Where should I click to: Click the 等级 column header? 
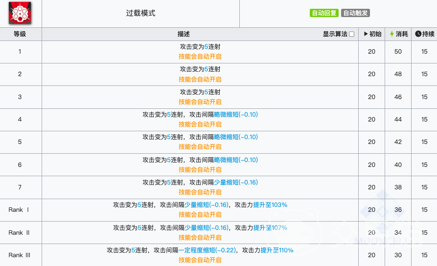point(20,34)
